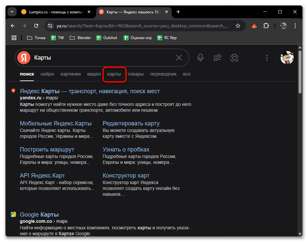Open the Точка bookmarks folder
This screenshot has height=242, width=308.
36,38
